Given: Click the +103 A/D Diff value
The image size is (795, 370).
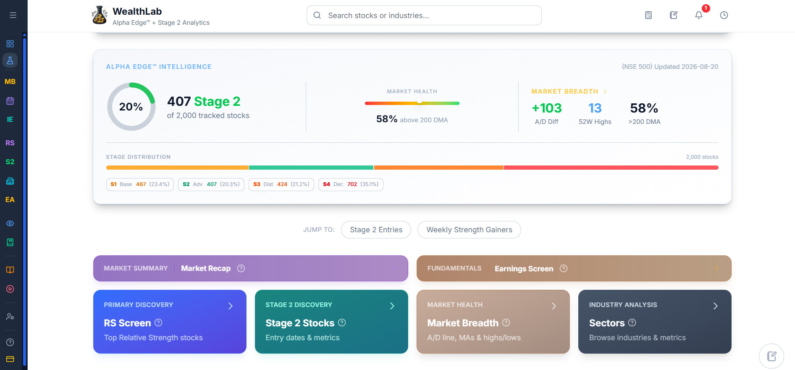Looking at the screenshot, I should (547, 108).
